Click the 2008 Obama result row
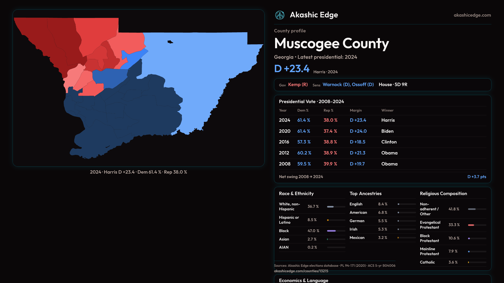Image resolution: width=504 pixels, height=283 pixels. [x=382, y=164]
